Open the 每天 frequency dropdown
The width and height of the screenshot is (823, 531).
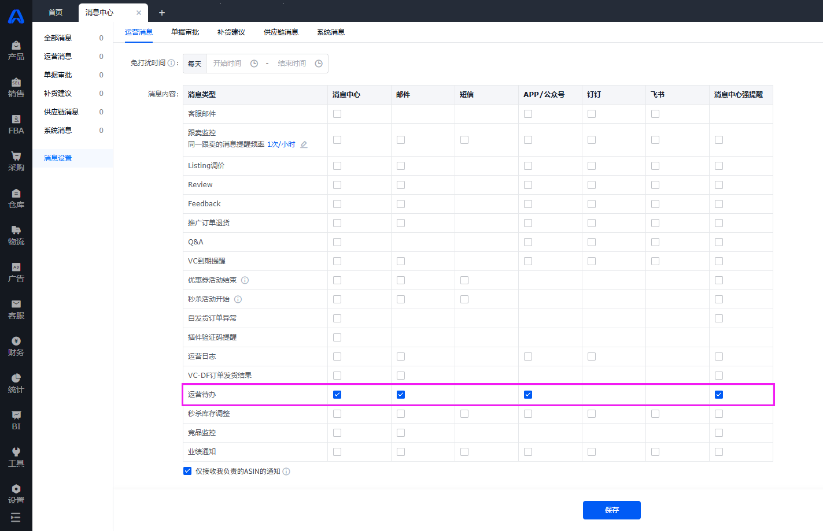(x=195, y=64)
